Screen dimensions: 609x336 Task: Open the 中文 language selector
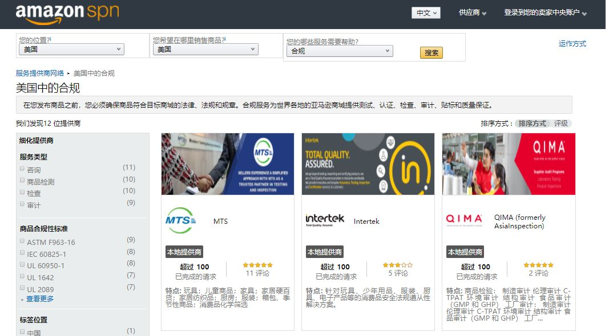[426, 13]
